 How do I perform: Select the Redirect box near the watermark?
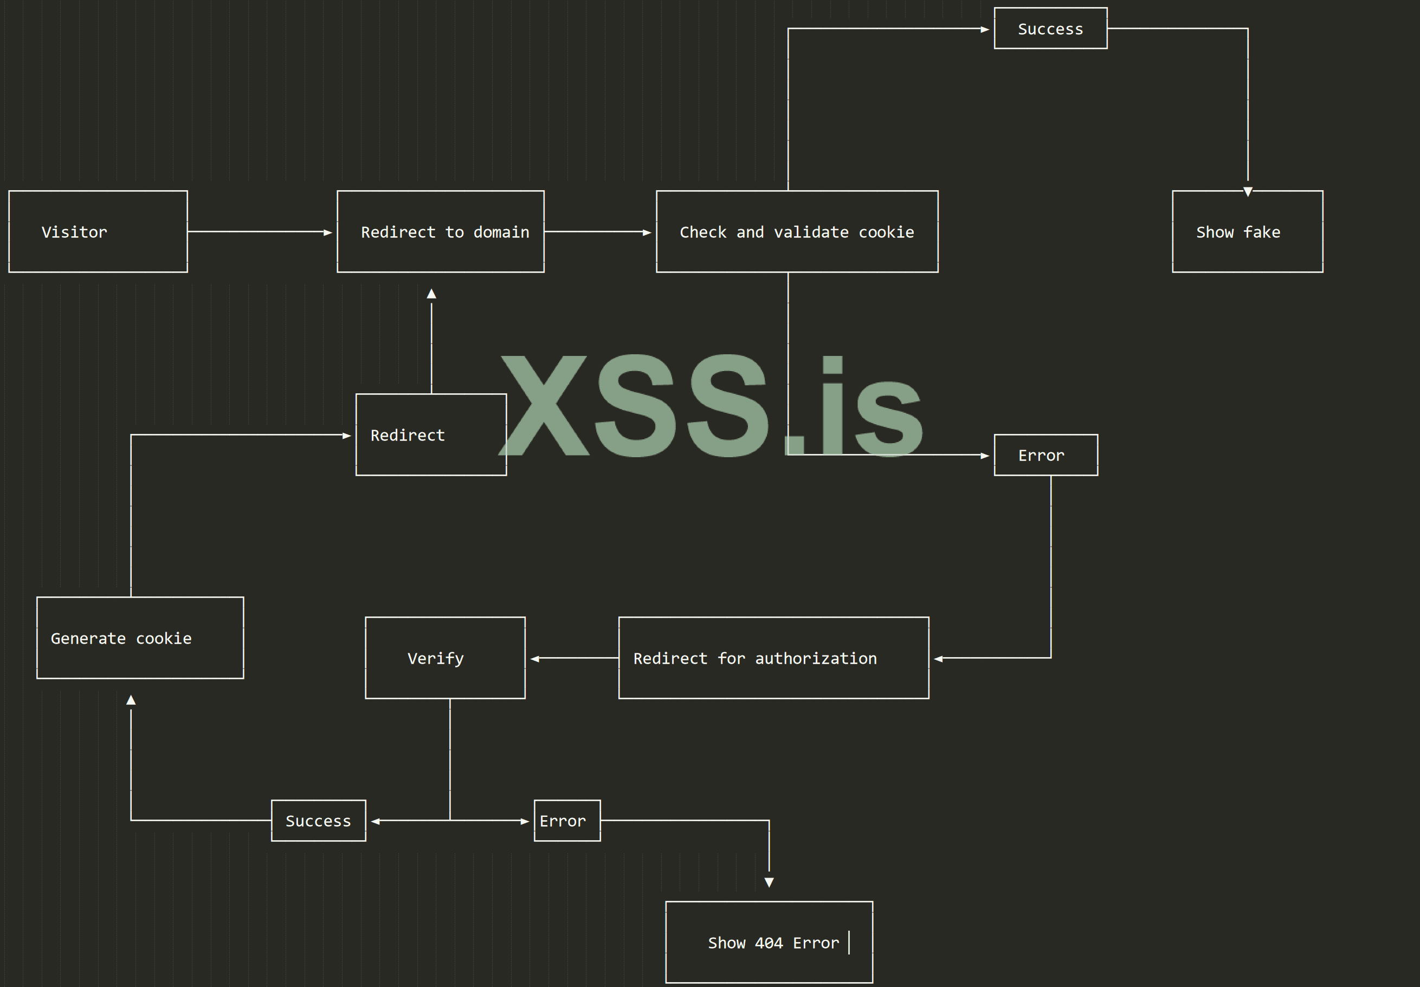click(x=430, y=435)
